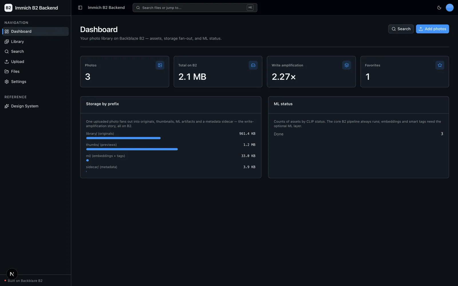This screenshot has width=458, height=286.
Task: Click the Favorites star icon
Action: click(440, 65)
